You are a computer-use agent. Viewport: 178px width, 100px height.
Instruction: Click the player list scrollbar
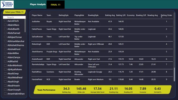[25, 25]
